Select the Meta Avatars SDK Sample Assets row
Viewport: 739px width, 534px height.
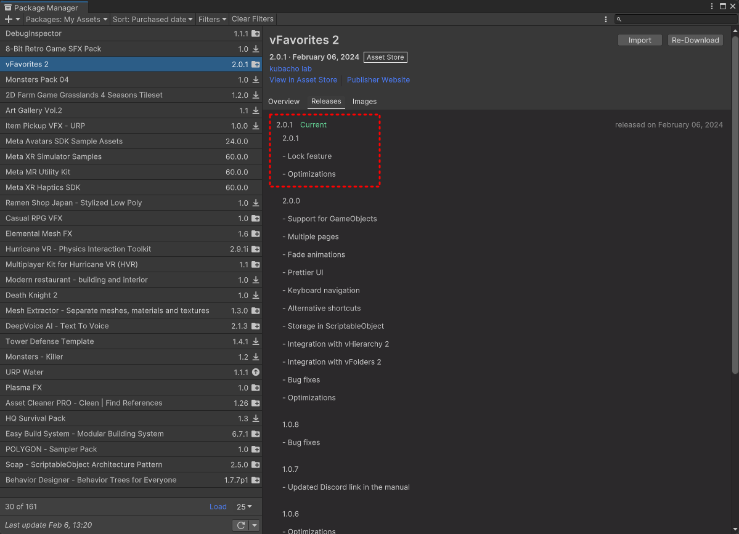(131, 141)
